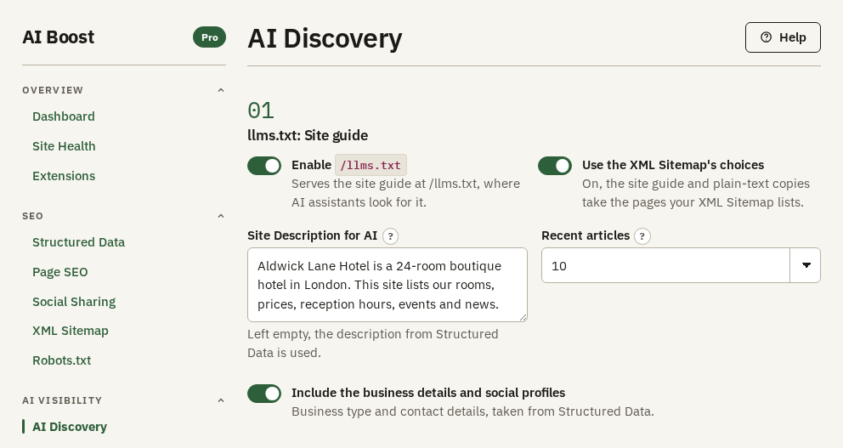Screen dimensions: 843x448
Task: Click the AI Boost title
Action: click(x=59, y=37)
